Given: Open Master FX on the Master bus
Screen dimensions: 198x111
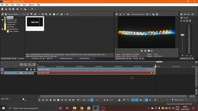Looking at the screenshot, I should [181, 21].
